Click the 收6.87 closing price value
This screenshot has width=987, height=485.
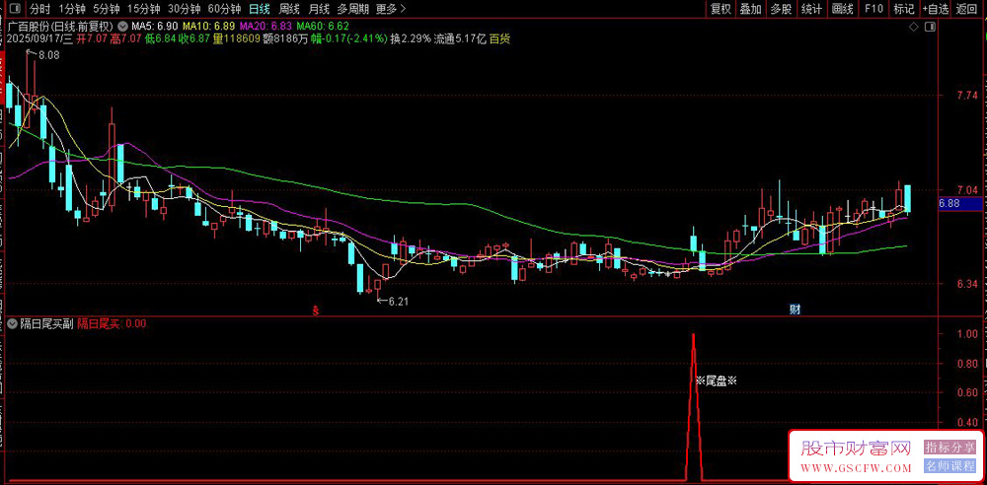[194, 38]
